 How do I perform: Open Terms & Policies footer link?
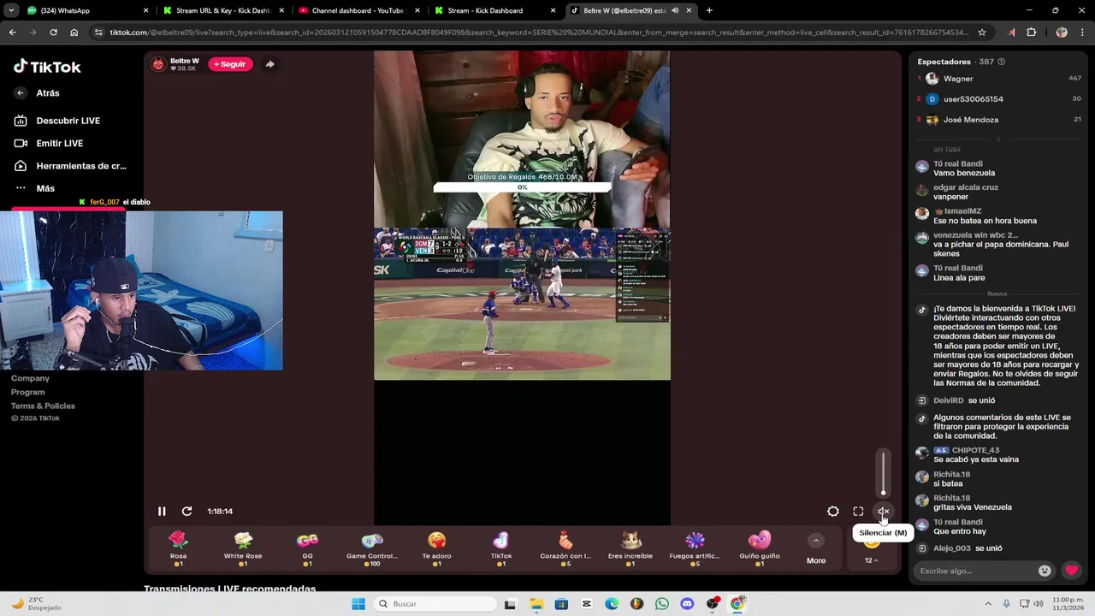[43, 406]
